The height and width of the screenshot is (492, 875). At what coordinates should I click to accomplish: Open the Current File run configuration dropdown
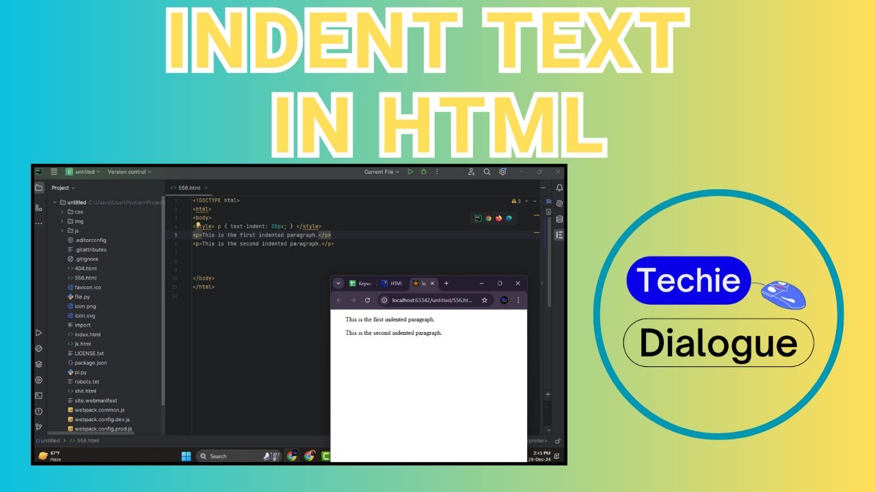click(x=381, y=172)
